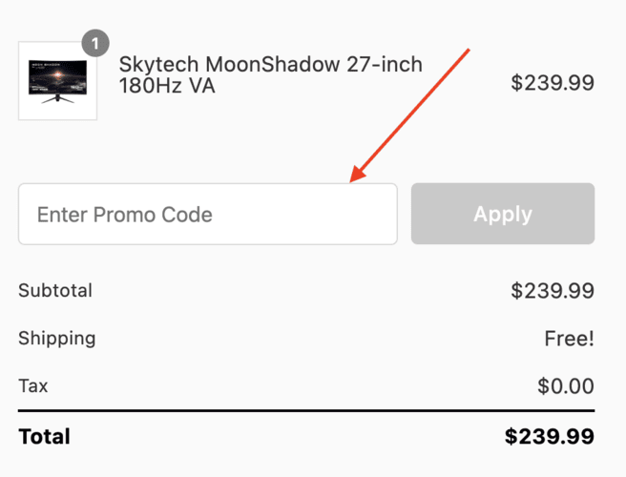Click the monitor stand in product thumbnail

click(x=57, y=98)
